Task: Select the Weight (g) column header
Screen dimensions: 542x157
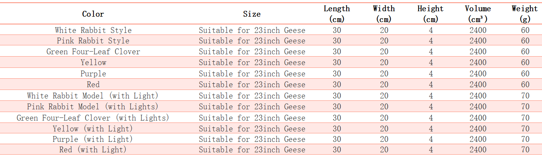Action: click(525, 14)
